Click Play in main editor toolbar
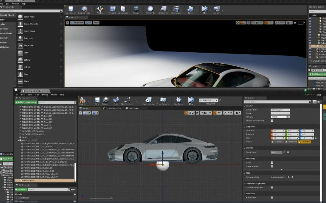This screenshot has height=203, width=326. (x=205, y=10)
